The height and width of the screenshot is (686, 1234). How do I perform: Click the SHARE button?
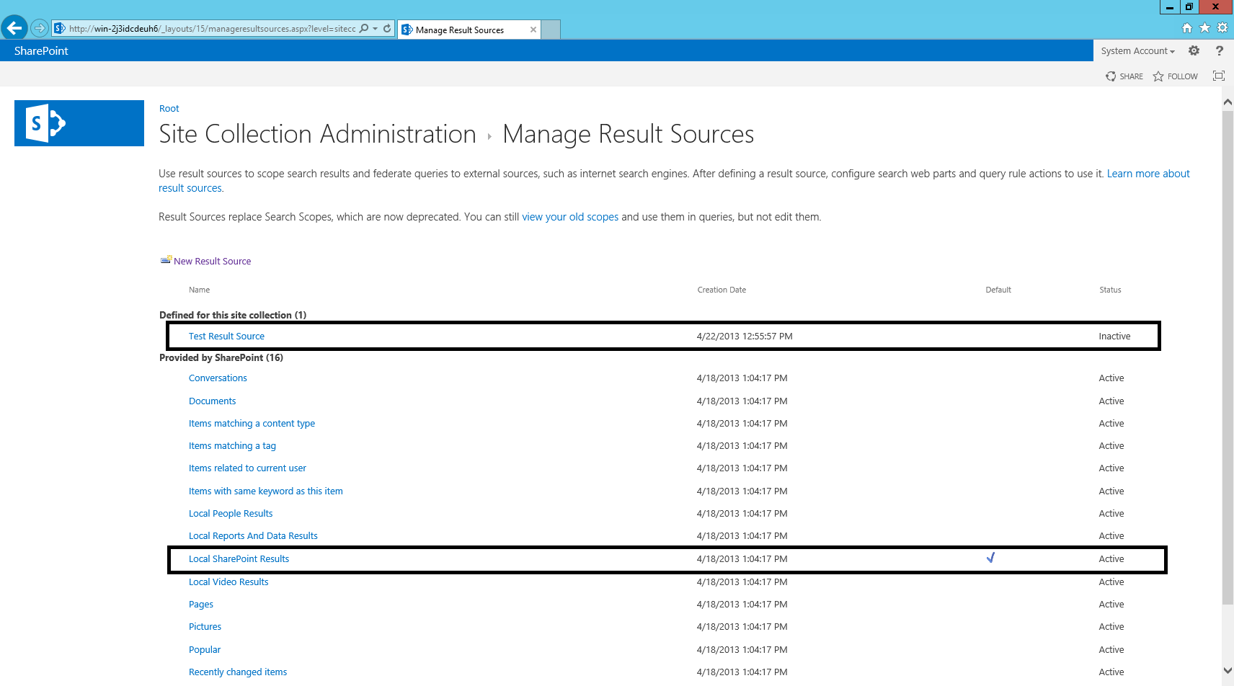pyautogui.click(x=1124, y=76)
